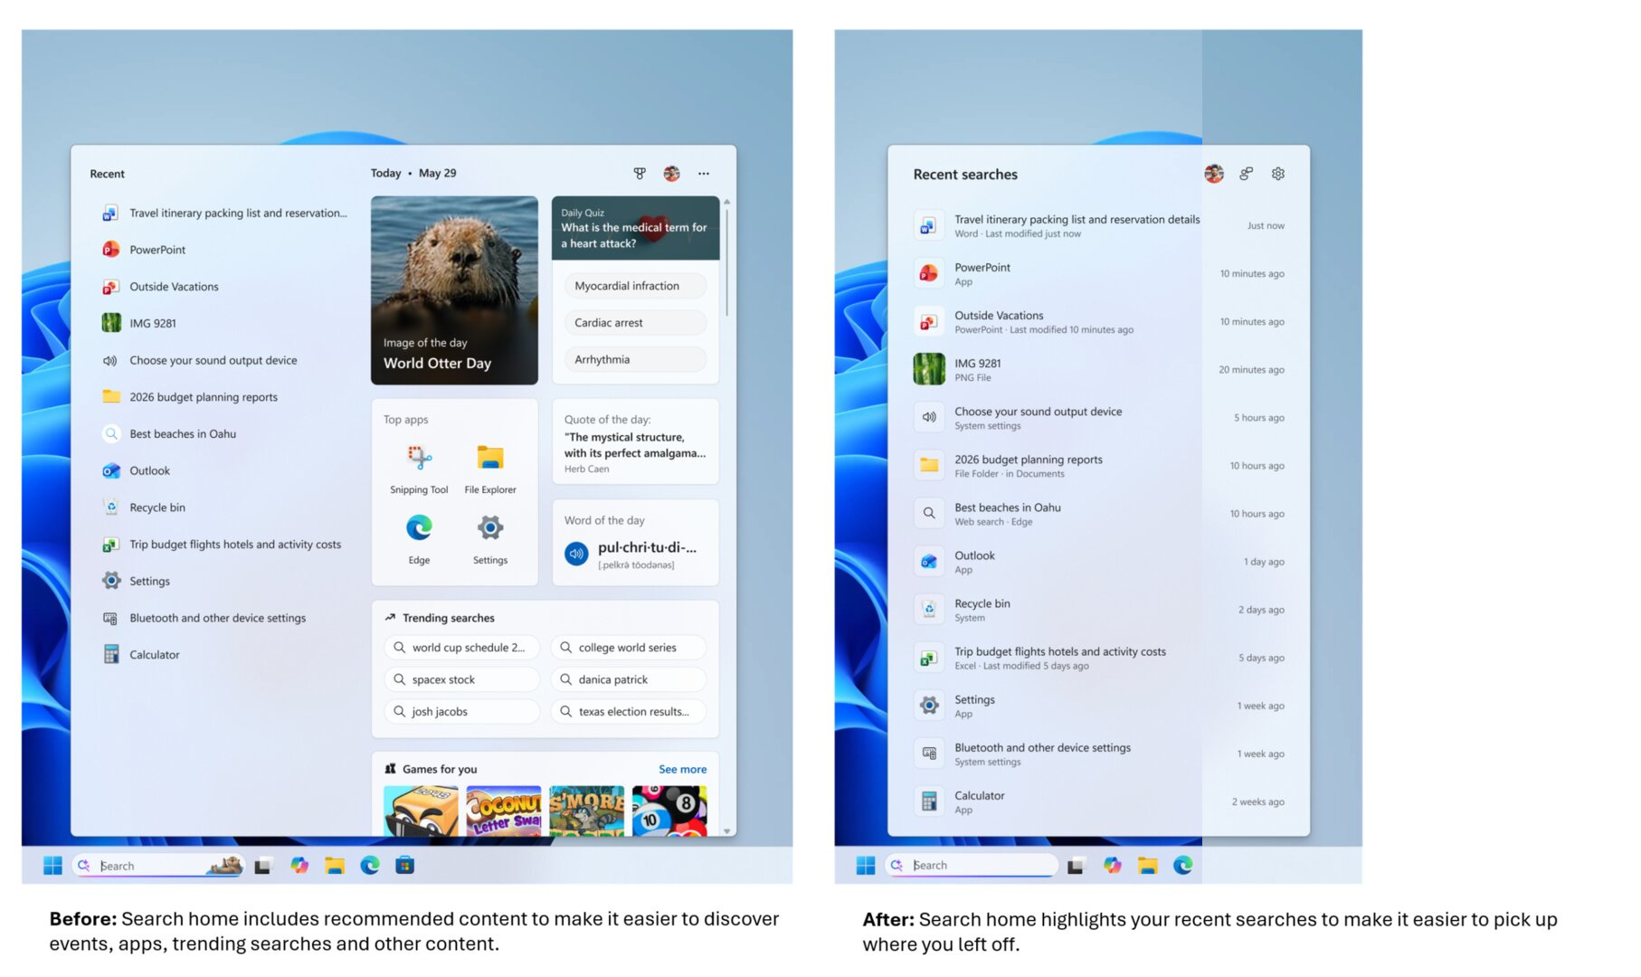Open the gear settings in Recent searches panel
Viewport: 1641px width, 977px height.
[1278, 174]
